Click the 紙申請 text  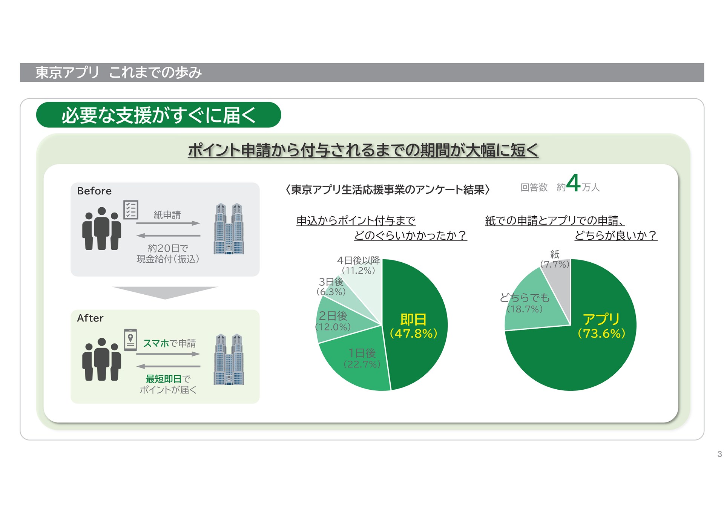(x=167, y=215)
